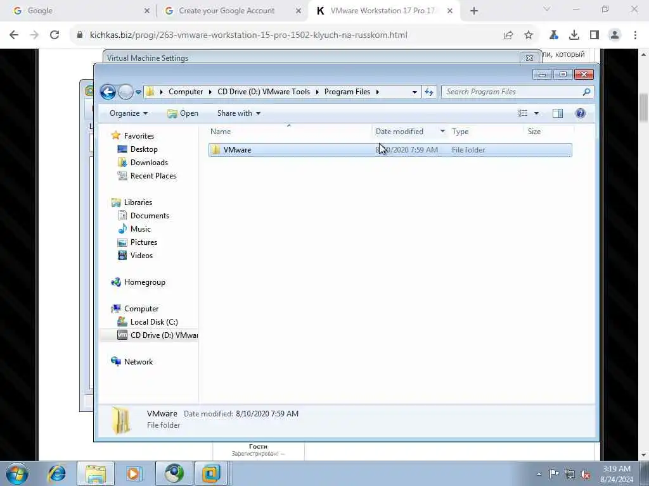Open the recent locations dropdown arrow
Screen dimensions: 649x486
pos(138,92)
